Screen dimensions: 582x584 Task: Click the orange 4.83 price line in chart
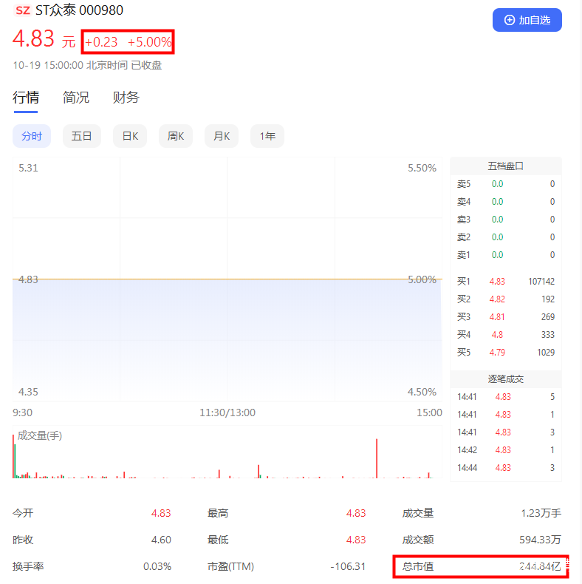(227, 279)
